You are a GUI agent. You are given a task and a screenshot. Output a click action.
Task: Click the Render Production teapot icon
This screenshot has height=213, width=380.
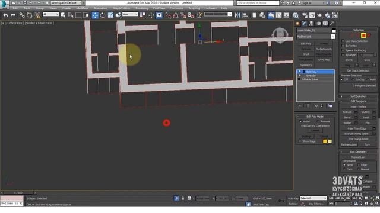[319, 15]
